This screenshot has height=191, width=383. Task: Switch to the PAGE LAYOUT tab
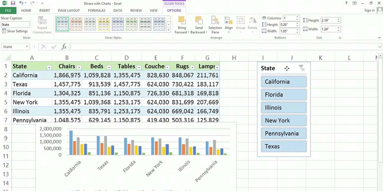[x=69, y=10]
